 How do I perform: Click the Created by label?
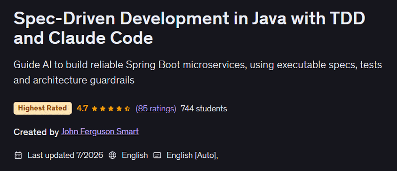[x=36, y=132]
